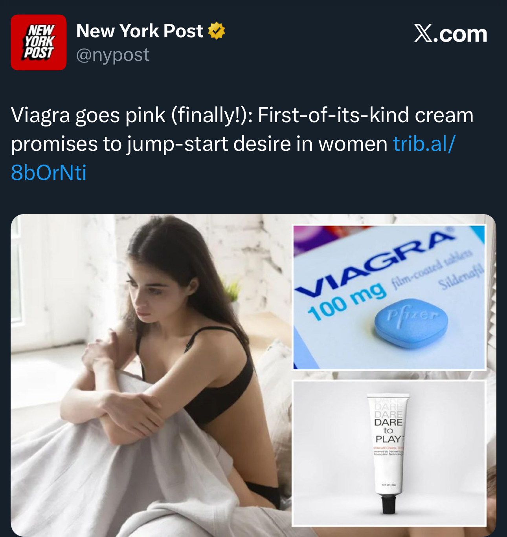Click the gold verified badge
This screenshot has width=507, height=537.
pos(216,31)
